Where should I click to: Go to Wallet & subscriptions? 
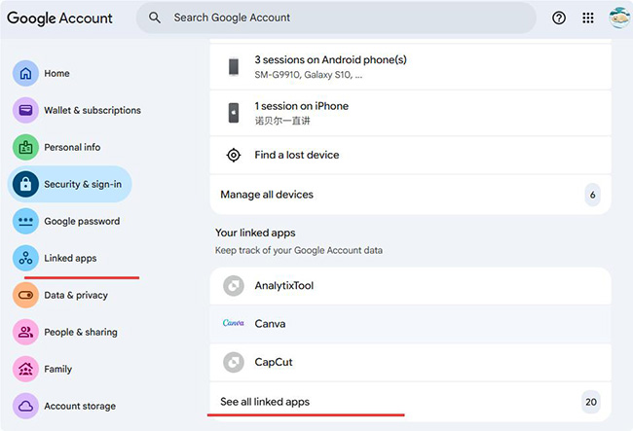93,110
